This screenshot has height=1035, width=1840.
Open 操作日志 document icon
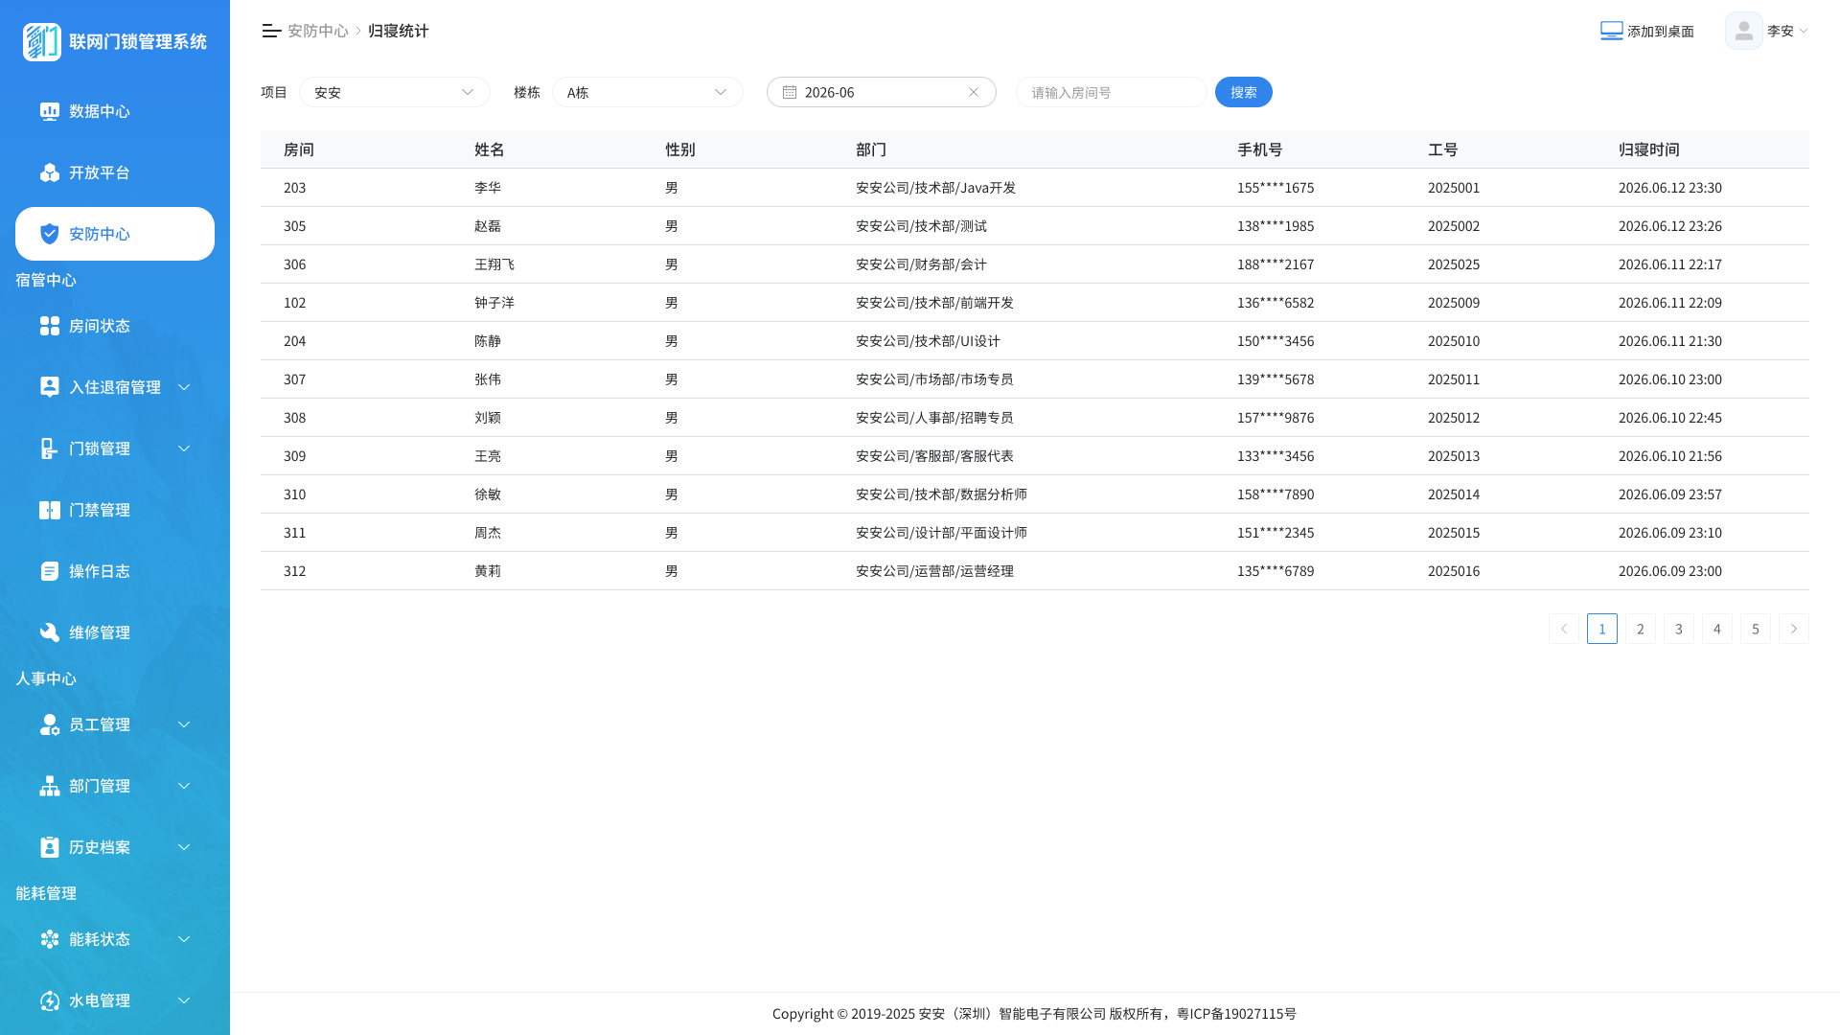50,571
